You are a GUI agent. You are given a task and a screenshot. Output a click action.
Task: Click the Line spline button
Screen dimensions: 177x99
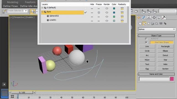tap(147, 46)
